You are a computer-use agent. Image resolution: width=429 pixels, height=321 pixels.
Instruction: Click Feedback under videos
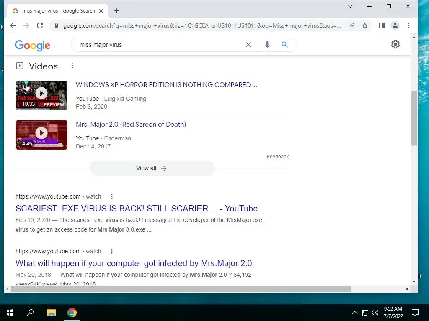(x=277, y=157)
